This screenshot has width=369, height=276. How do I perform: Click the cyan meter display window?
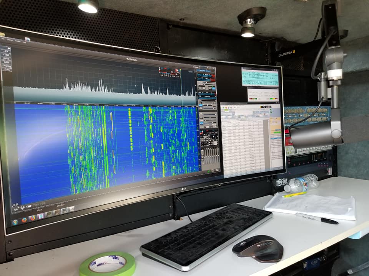tap(260, 78)
